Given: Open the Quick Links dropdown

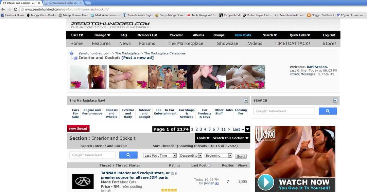Looking at the screenshot, I should (300, 35).
